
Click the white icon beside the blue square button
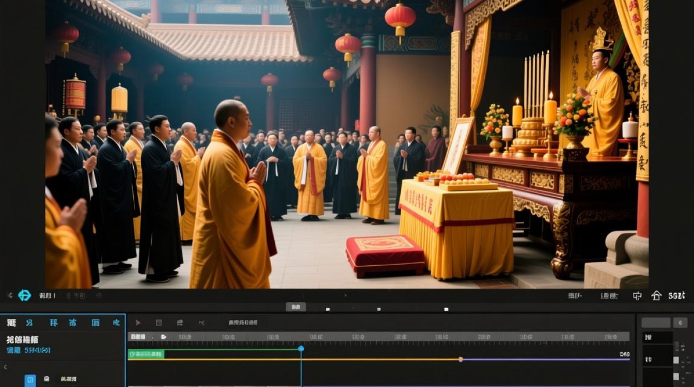click(46, 379)
